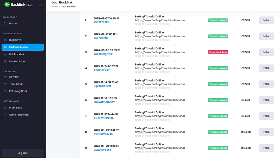Open Dompet menu item
The width and height of the screenshot is (280, 158).
pyautogui.click(x=23, y=77)
